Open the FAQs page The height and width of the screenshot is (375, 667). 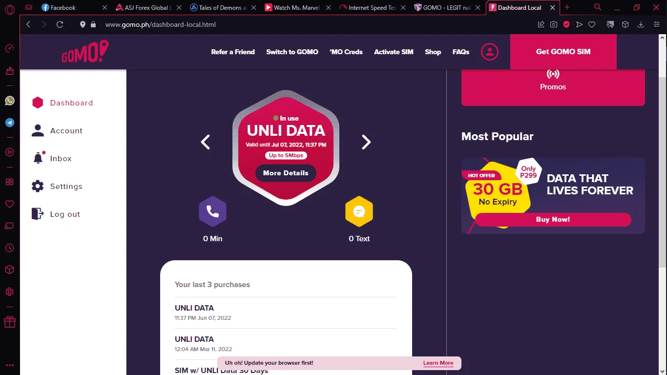(x=461, y=52)
